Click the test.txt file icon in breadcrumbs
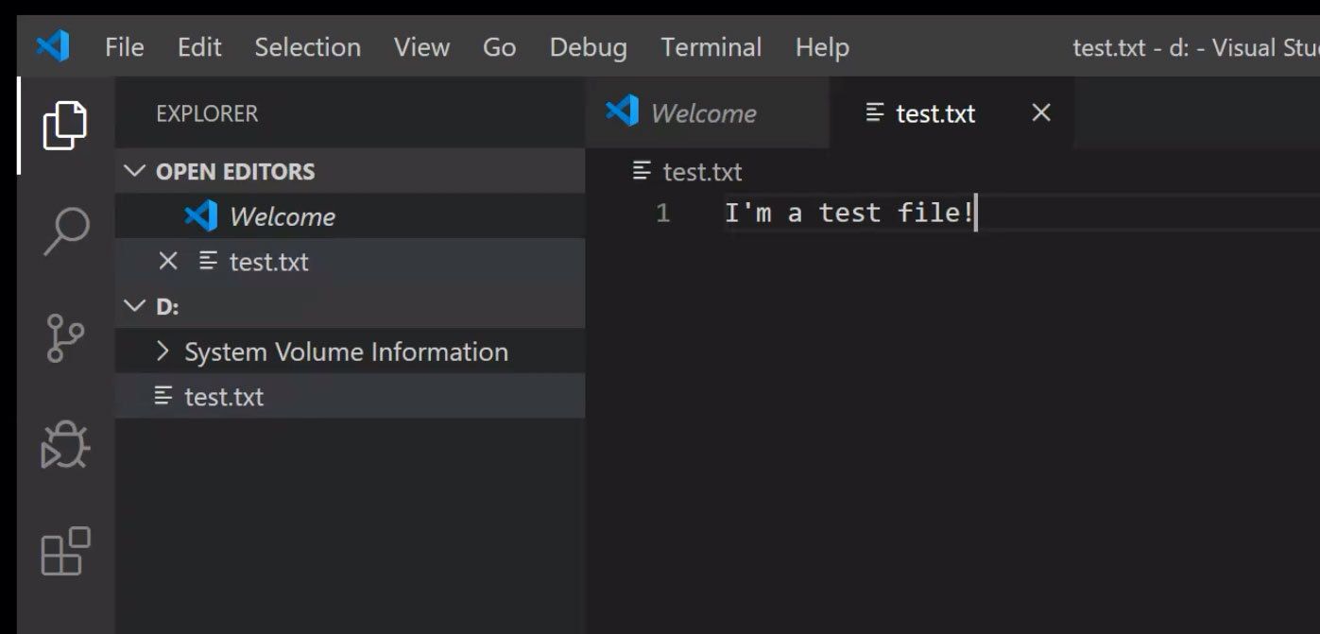This screenshot has width=1320, height=634. coord(642,172)
